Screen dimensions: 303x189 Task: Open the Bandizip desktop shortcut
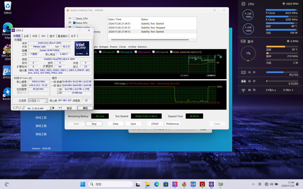[7, 94]
